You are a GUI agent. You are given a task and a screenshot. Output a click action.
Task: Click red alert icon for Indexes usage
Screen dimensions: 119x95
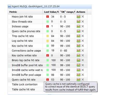pyautogui.click(x=48, y=26)
